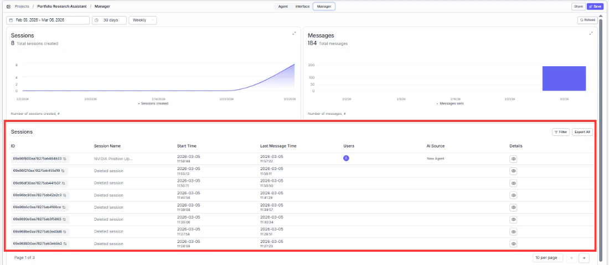Expand the Messages chart to fullscreen
This screenshot has width=609, height=265.
(591, 33)
